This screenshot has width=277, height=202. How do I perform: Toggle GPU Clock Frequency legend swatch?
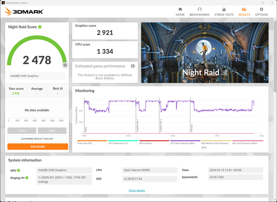pyautogui.click(x=248, y=141)
